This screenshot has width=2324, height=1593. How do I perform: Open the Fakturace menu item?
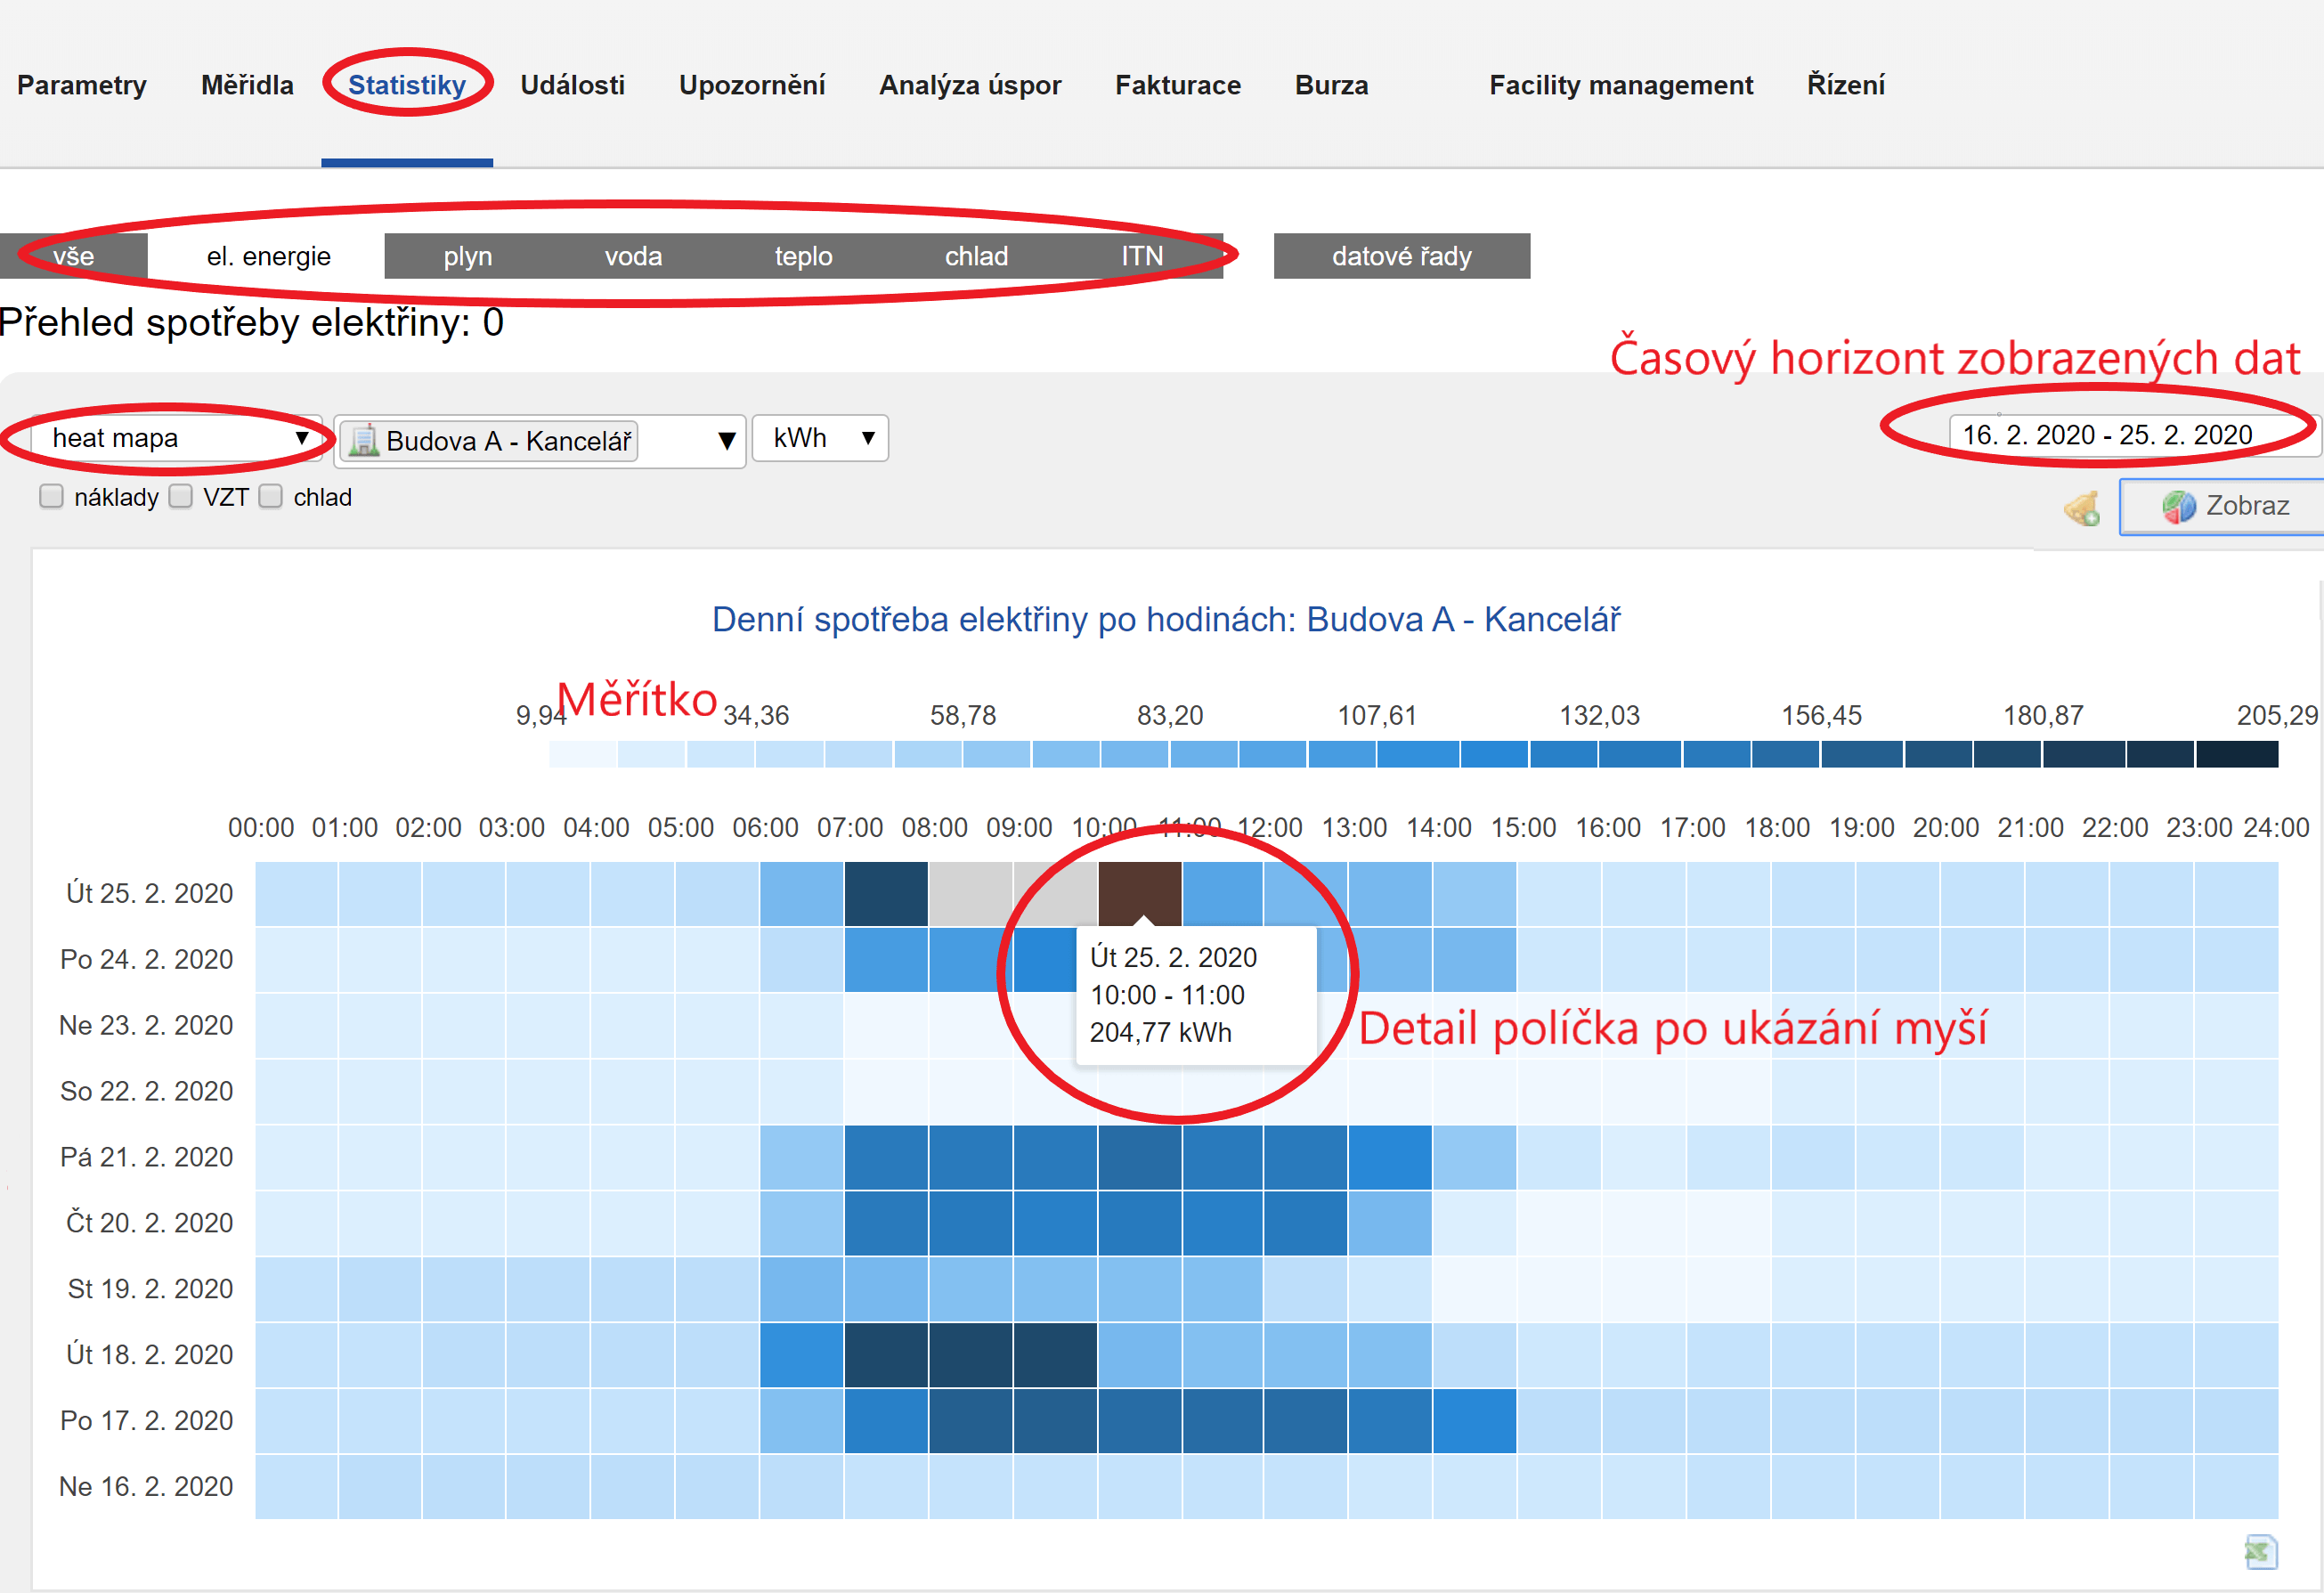tap(1177, 85)
